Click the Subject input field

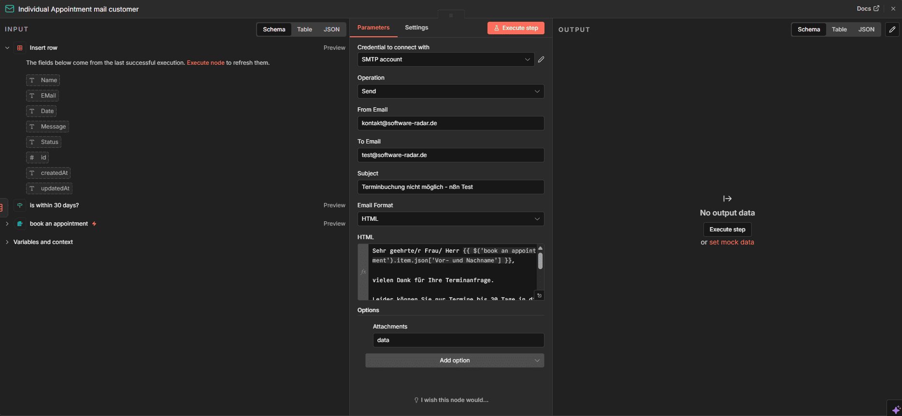pyautogui.click(x=450, y=187)
